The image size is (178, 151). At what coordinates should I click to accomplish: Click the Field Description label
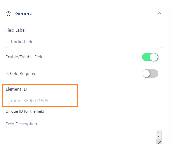(x=21, y=124)
